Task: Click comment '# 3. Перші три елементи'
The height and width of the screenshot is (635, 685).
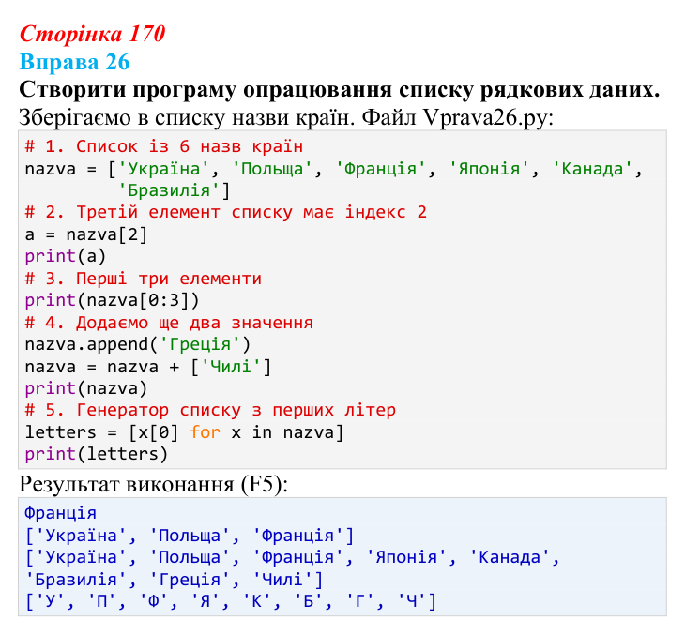Action: tap(144, 279)
